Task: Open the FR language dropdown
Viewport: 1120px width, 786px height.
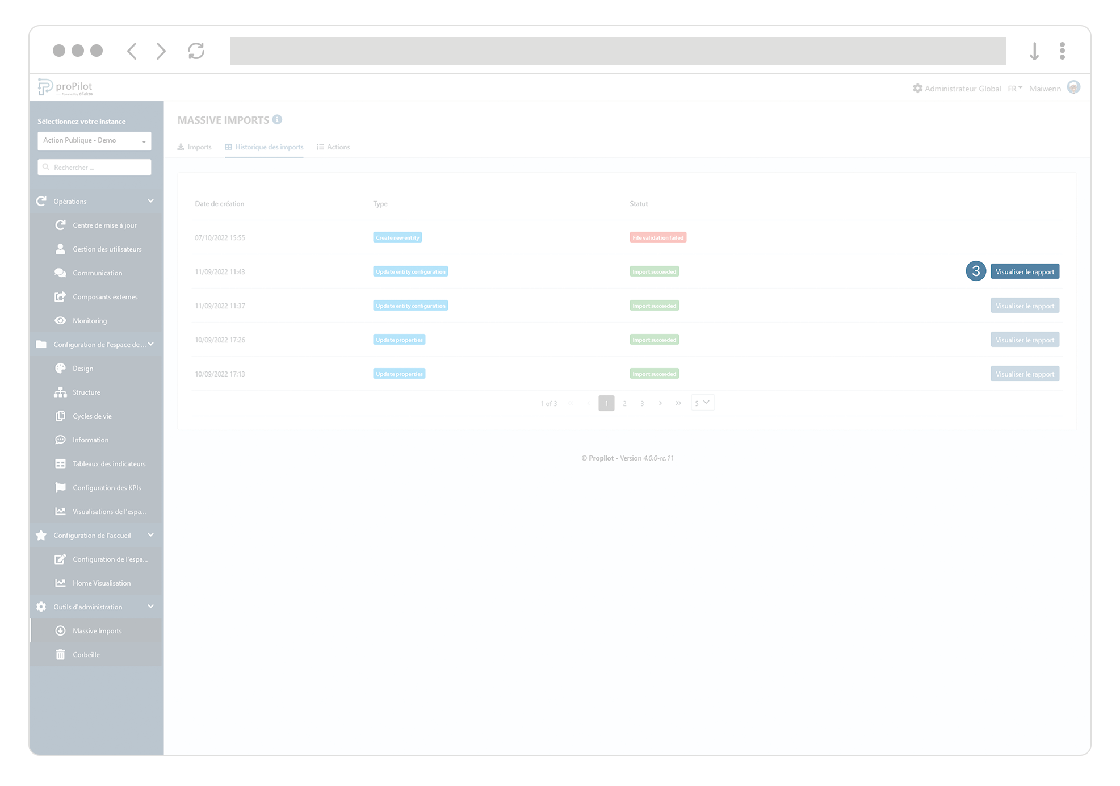Action: coord(1014,89)
